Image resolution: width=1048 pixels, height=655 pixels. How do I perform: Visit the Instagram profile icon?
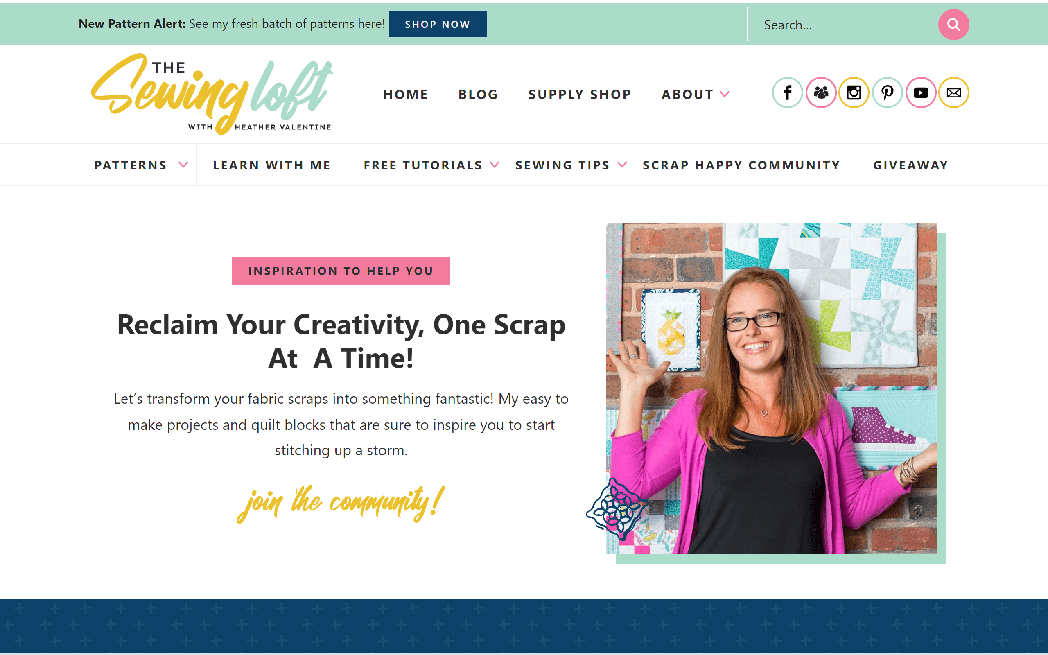[854, 93]
